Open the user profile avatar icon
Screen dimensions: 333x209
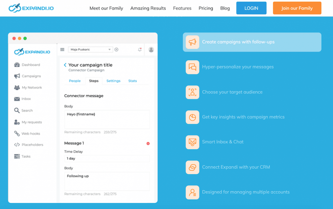click(x=151, y=50)
